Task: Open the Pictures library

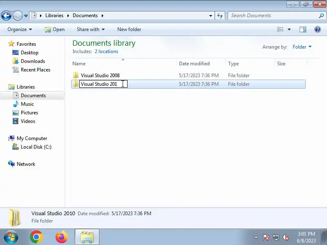Action: click(29, 113)
